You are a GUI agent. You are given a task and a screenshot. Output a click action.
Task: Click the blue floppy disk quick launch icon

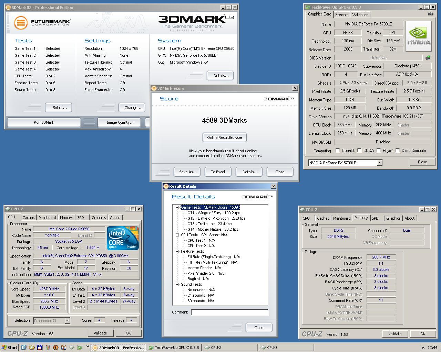click(40, 348)
